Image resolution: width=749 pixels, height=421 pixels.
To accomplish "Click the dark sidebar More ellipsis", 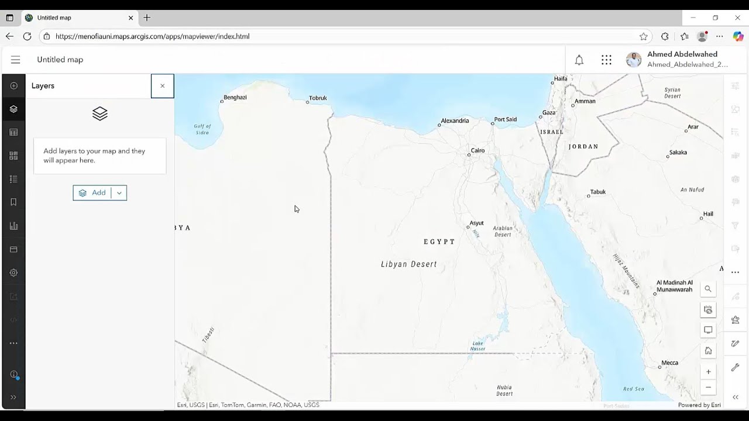I will (13, 343).
